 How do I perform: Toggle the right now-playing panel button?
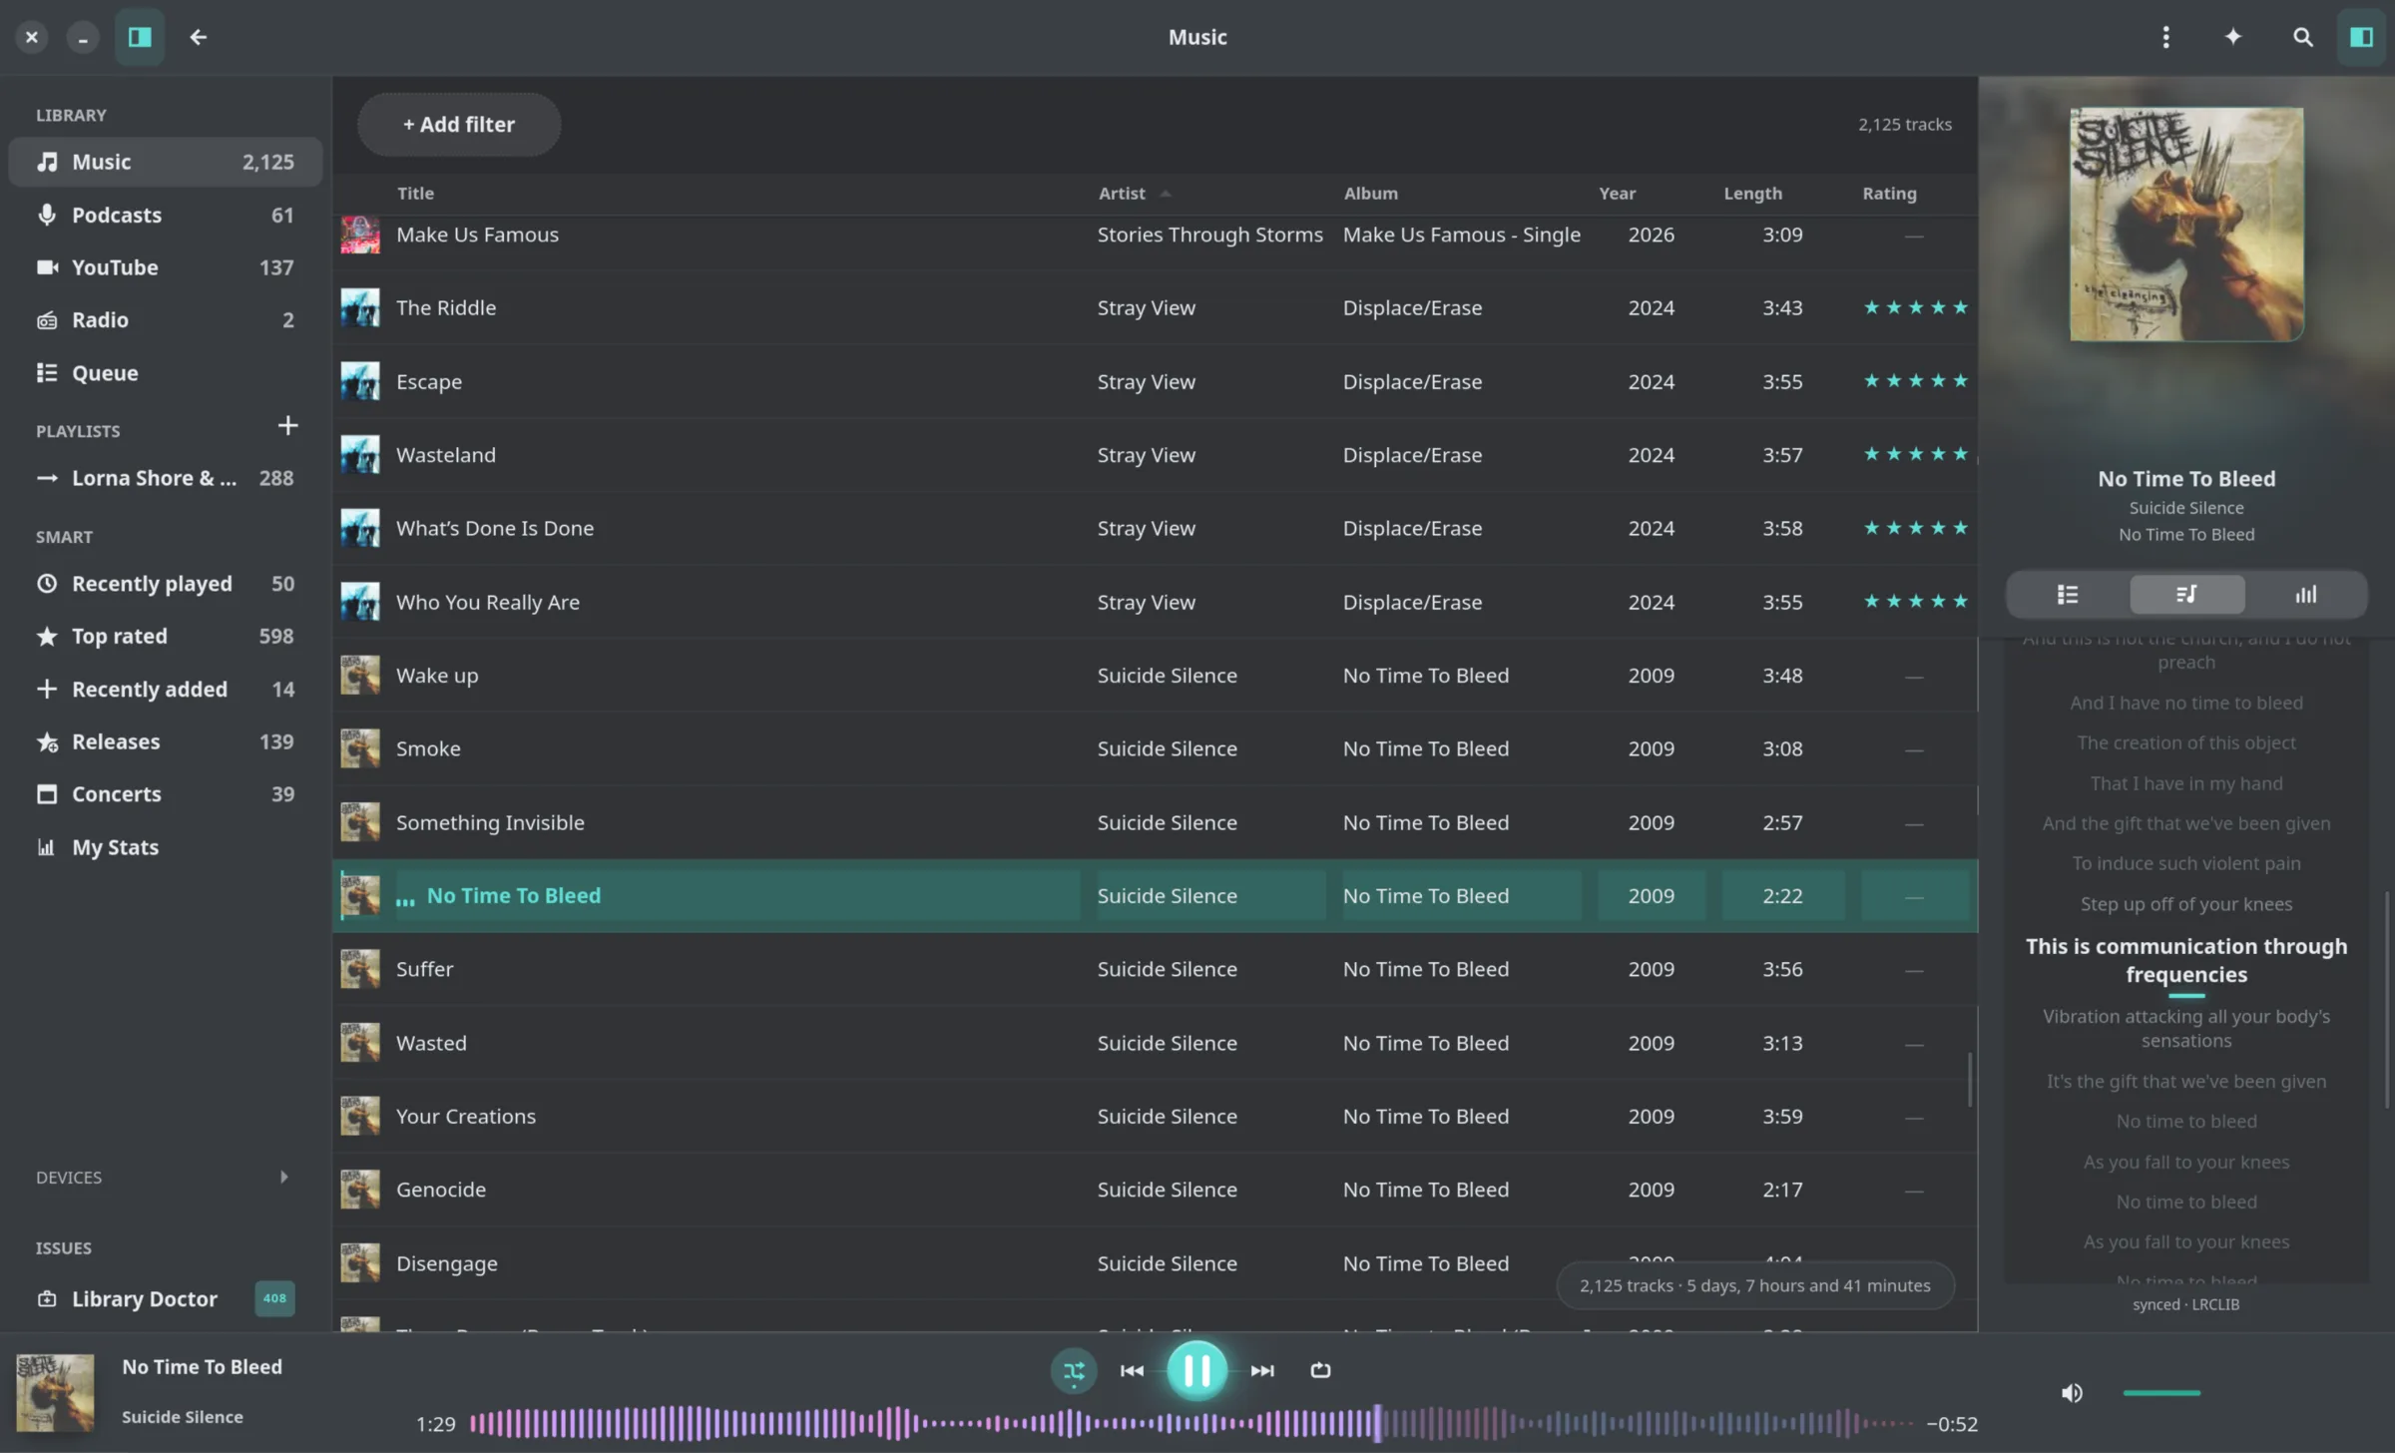tap(2361, 37)
